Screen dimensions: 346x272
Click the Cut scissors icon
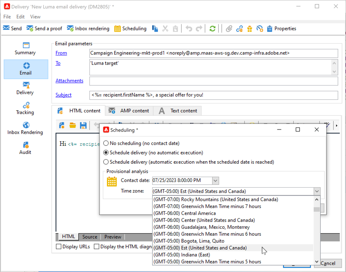(x=165, y=29)
